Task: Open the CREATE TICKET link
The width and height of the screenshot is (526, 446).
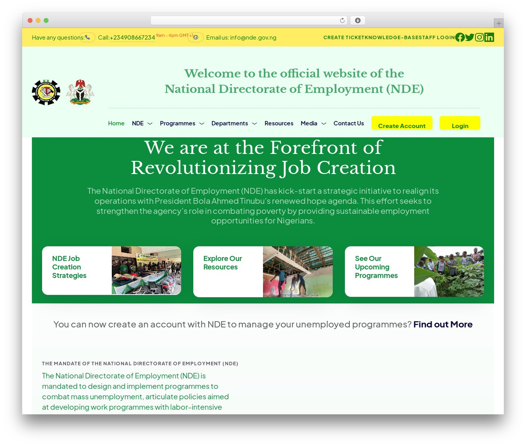Action: pos(344,37)
